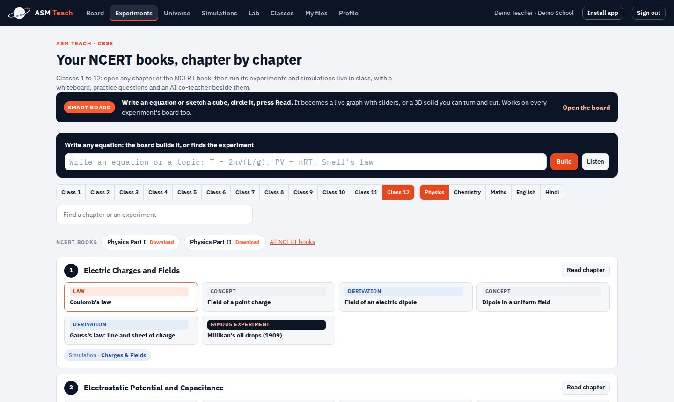
Task: Go to Universe section
Action: [177, 13]
